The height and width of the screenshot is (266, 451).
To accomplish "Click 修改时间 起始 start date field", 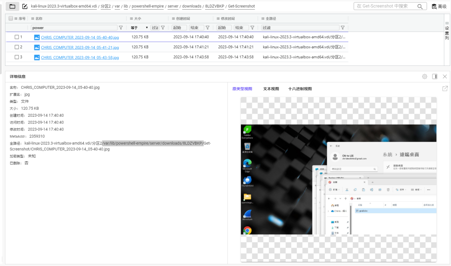I will 224,28.
